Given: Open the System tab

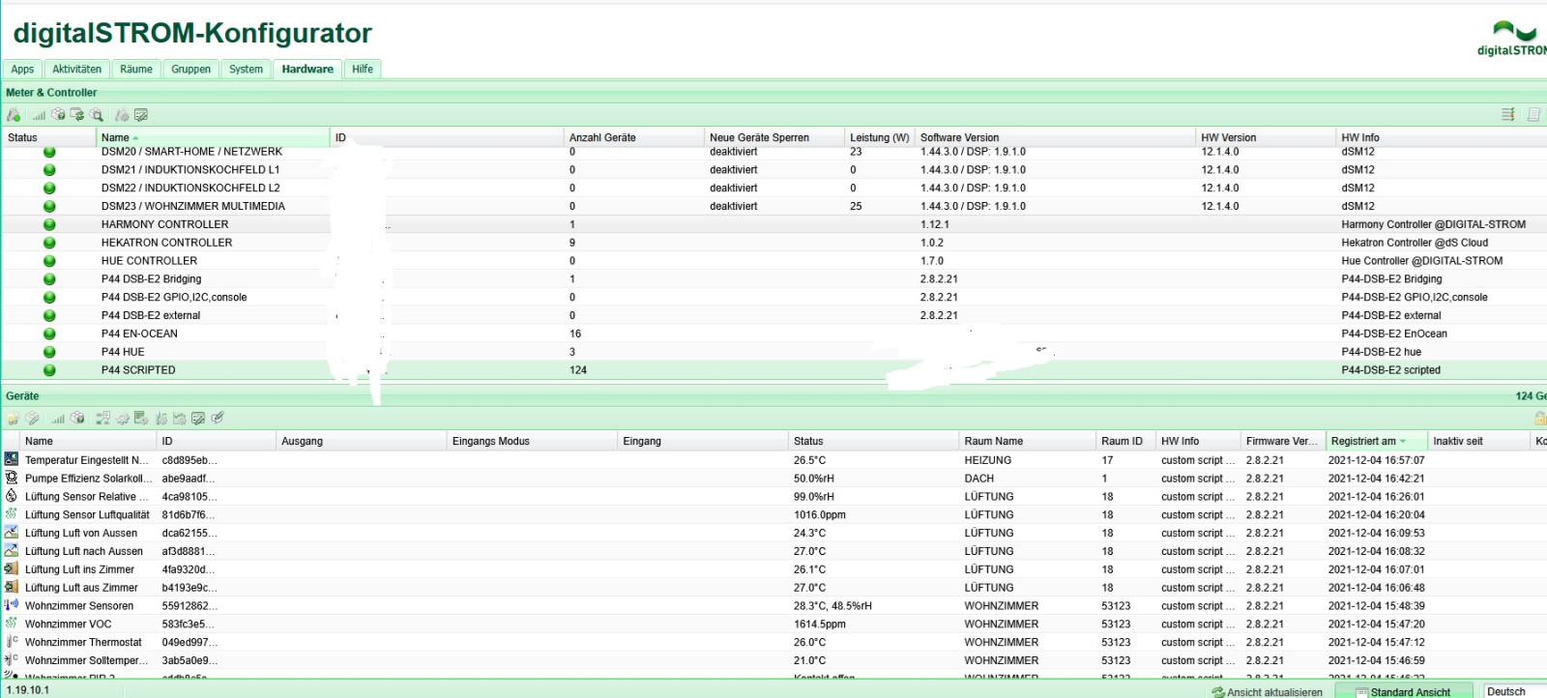Looking at the screenshot, I should 246,69.
